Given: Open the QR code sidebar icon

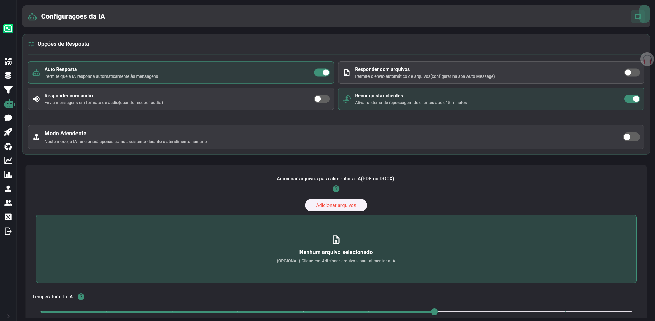Looking at the screenshot, I should point(8,61).
